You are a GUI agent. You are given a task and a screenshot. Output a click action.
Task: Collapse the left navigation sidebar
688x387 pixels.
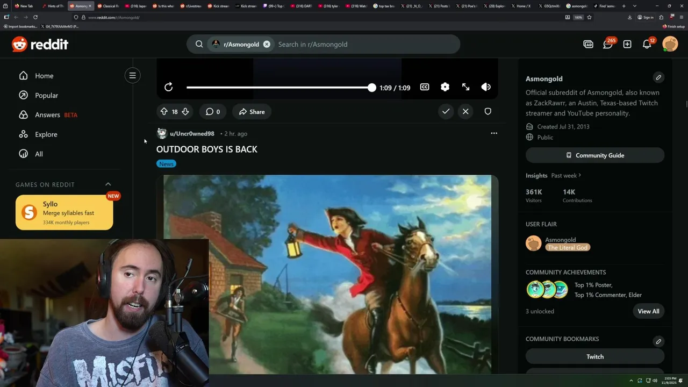[132, 75]
